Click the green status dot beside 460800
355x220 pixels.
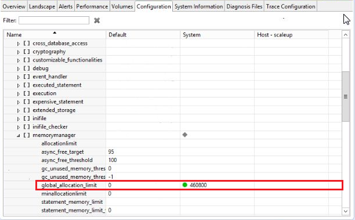(184, 185)
